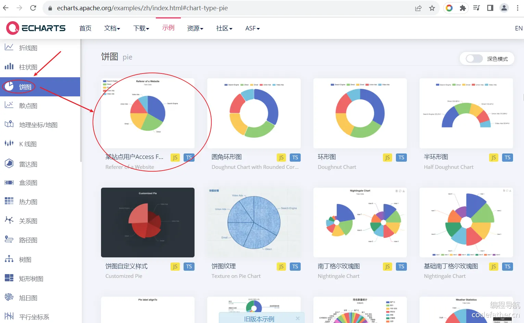Click the 半环形图 title link
The width and height of the screenshot is (524, 323).
tap(436, 157)
